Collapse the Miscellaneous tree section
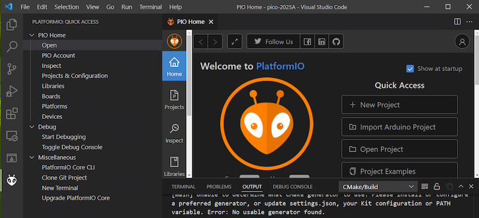Screen dimensions: 479x218 click(x=32, y=157)
